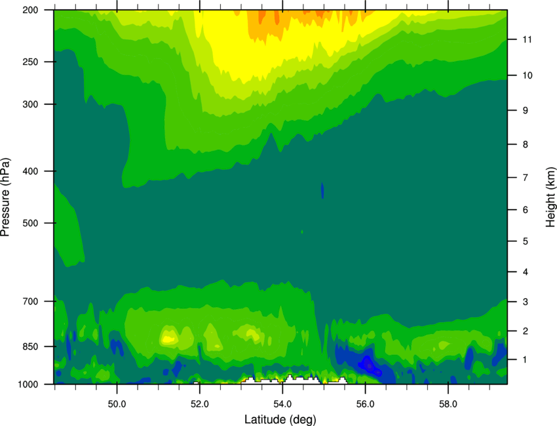Pick the 11 km height label
This screenshot has width=557, height=426.
[528, 39]
